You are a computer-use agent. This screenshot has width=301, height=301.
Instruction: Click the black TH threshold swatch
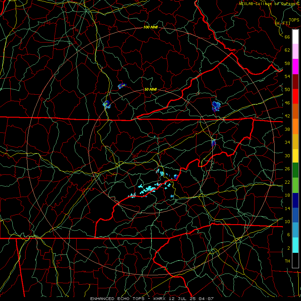[295, 260]
